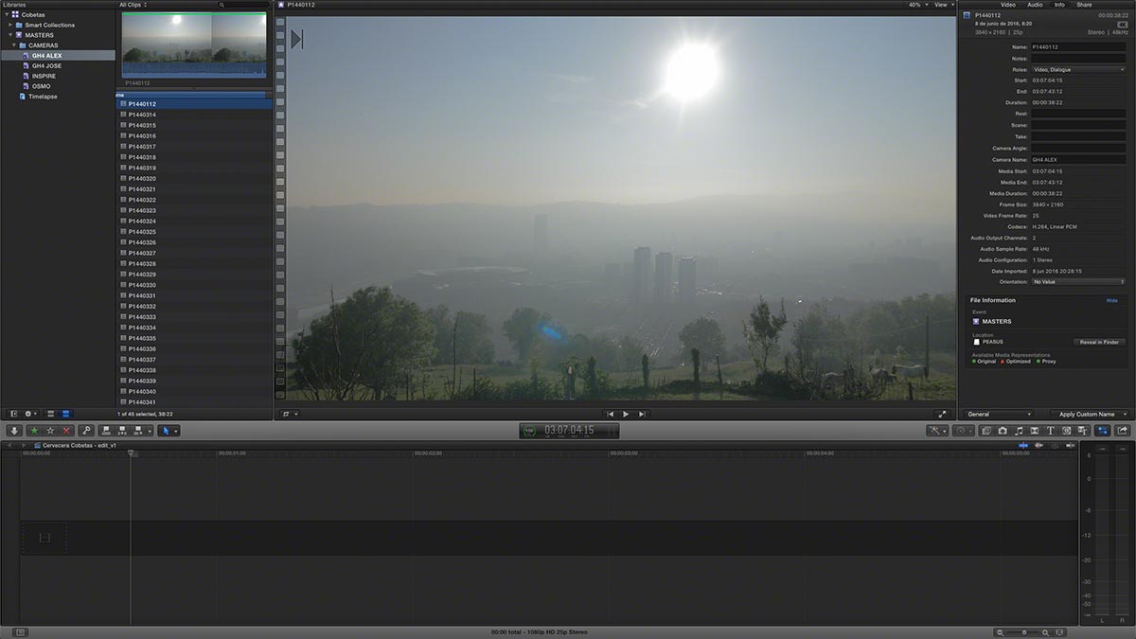The height and width of the screenshot is (639, 1136).
Task: Open the Generators browser icon
Action: click(1066, 431)
